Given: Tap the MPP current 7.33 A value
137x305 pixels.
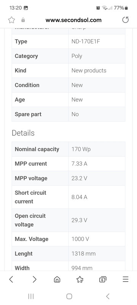Looking at the screenshot, I should 80,164.
